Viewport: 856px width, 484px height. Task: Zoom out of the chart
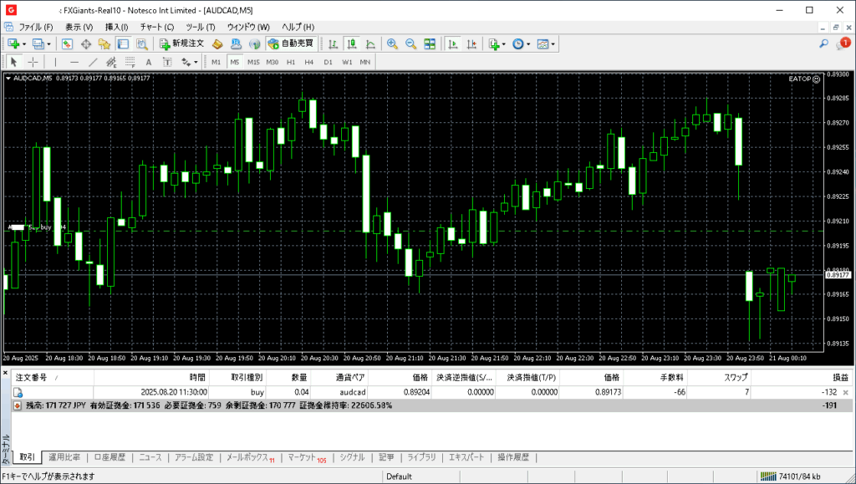tap(410, 43)
